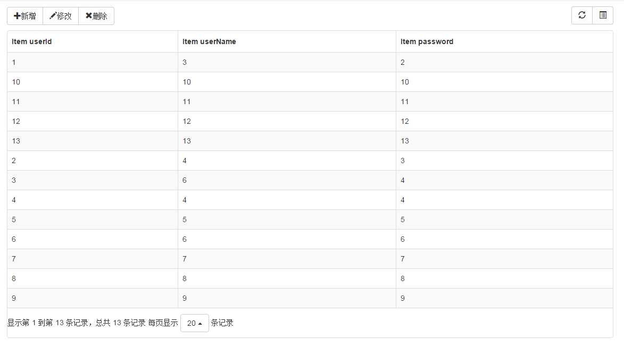Open the page size dropdown showing 20
Image resolution: width=624 pixels, height=347 pixels.
(194, 323)
